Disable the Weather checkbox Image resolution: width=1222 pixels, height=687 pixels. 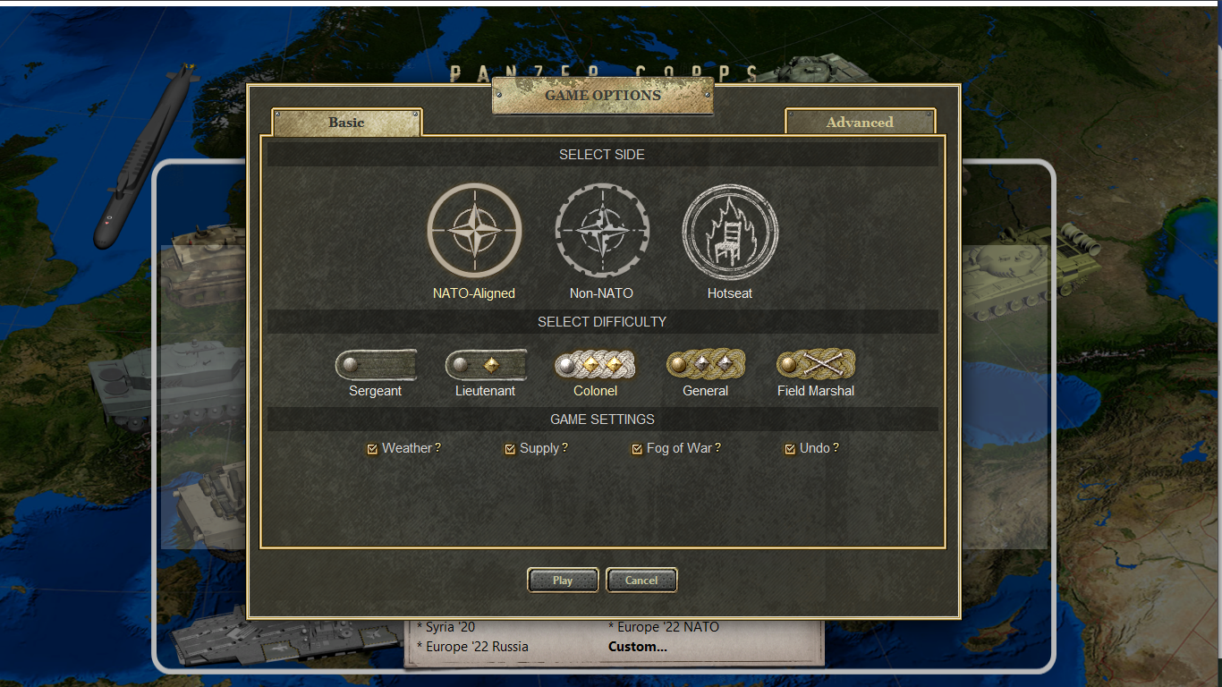(x=373, y=449)
